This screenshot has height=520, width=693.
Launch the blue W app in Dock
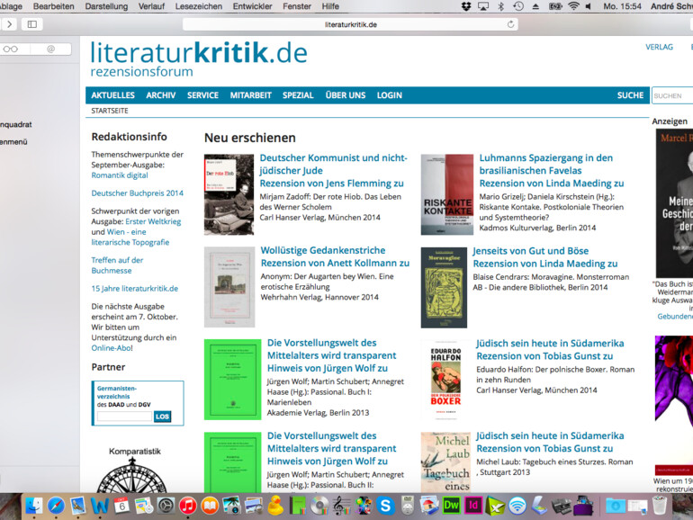(x=100, y=506)
